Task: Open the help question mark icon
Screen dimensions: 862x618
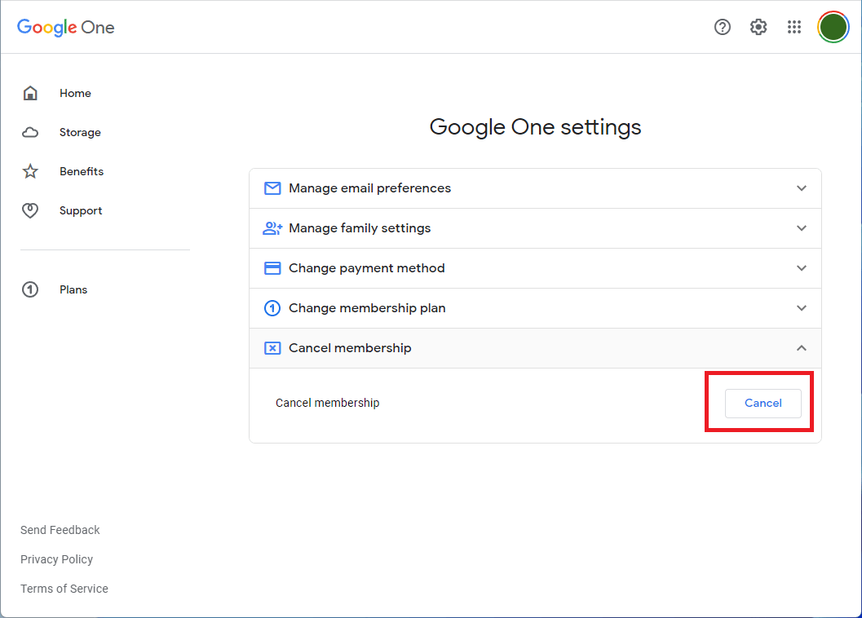Action: pos(723,26)
